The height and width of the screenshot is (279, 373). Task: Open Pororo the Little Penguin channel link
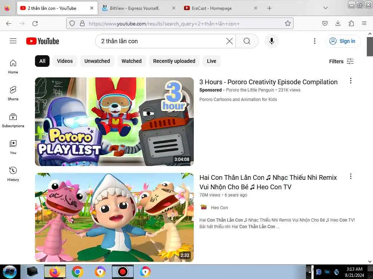pyautogui.click(x=250, y=90)
